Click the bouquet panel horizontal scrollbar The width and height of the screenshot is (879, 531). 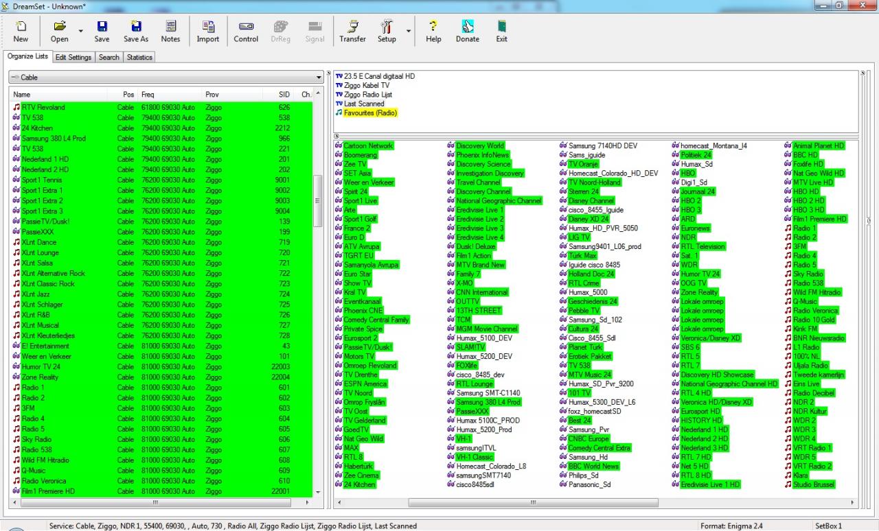pyautogui.click(x=532, y=503)
